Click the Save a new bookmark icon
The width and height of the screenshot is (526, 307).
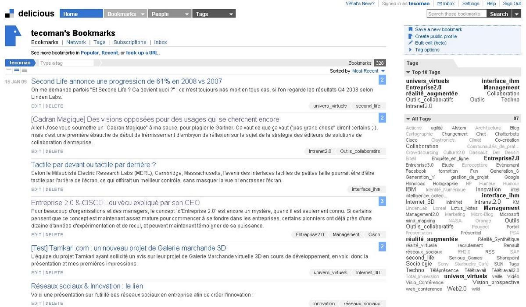tap(410, 29)
